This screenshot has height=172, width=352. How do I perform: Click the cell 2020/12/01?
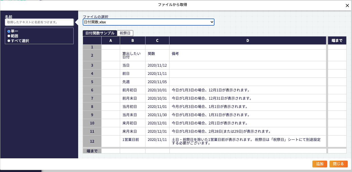[x=157, y=123]
